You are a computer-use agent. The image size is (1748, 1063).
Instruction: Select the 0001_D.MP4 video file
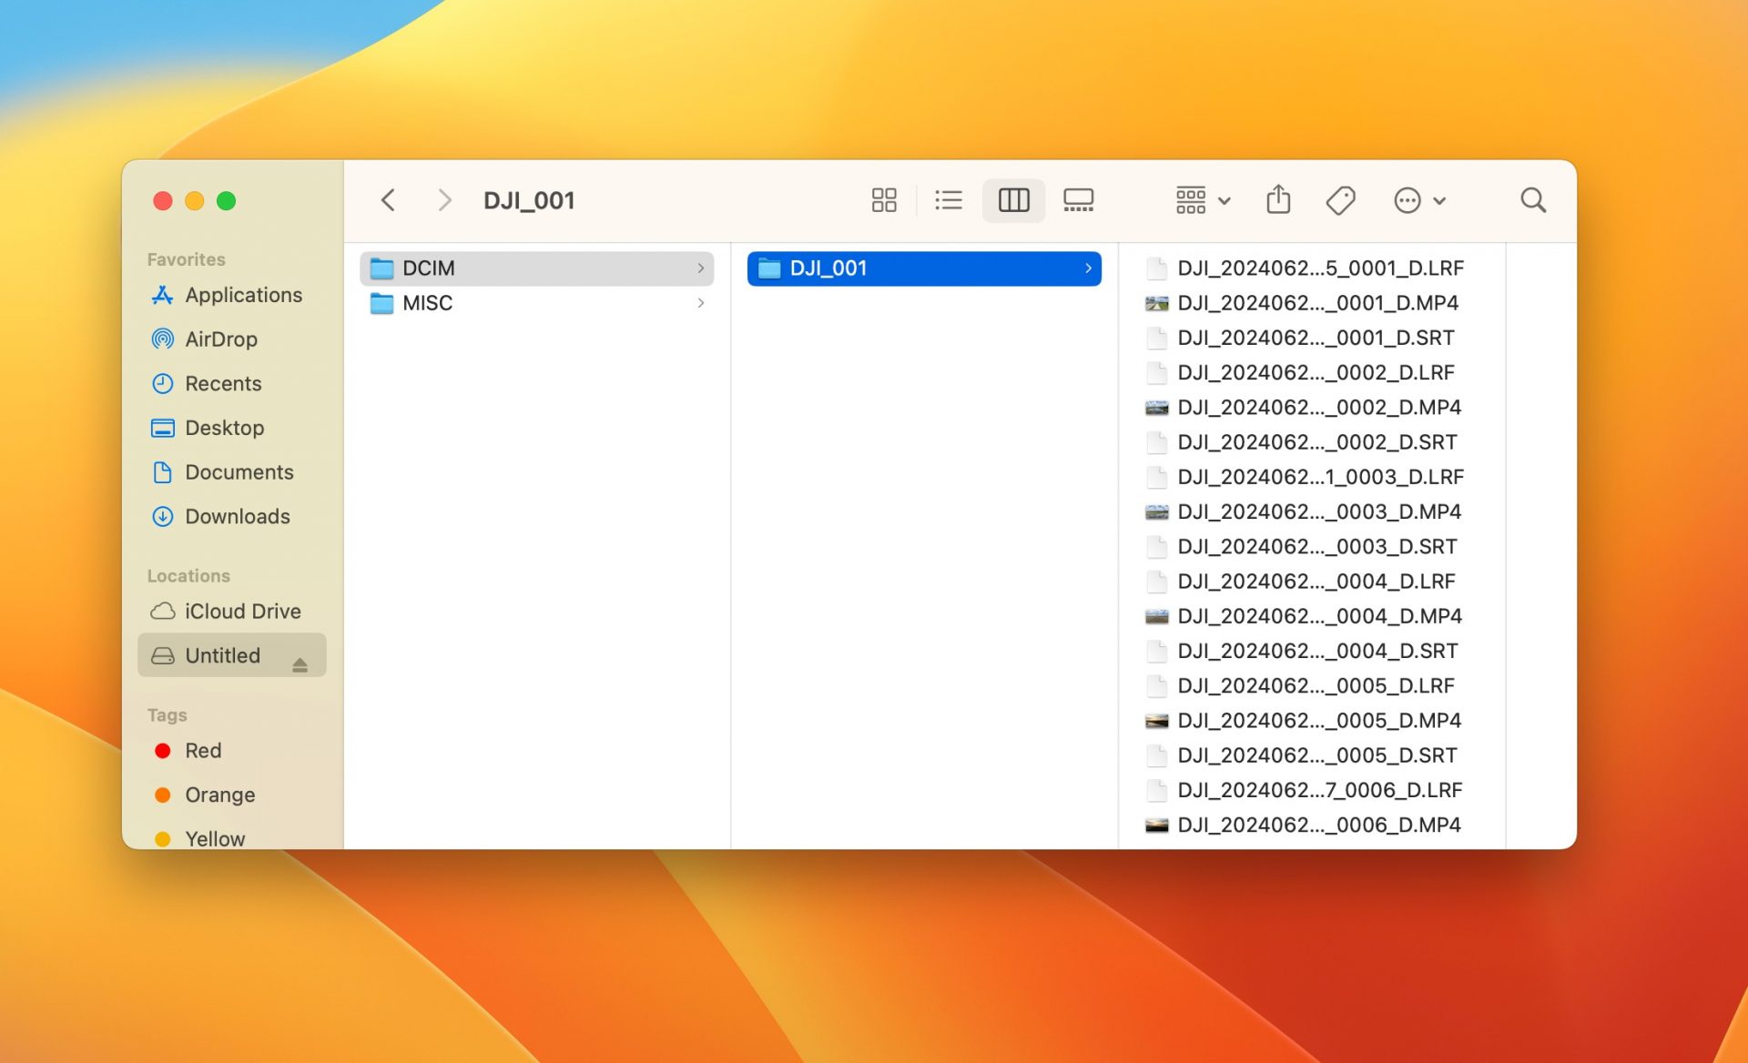pos(1316,303)
